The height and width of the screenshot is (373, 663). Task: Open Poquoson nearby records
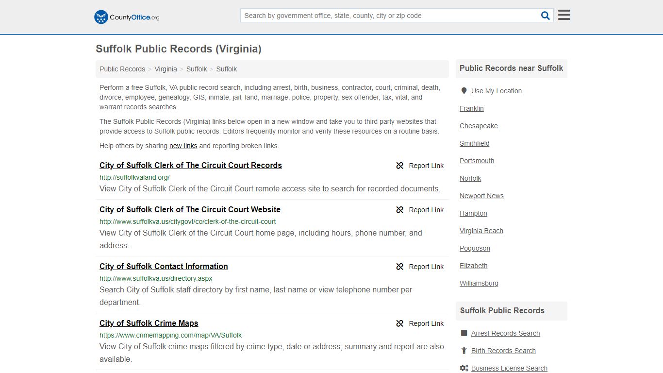point(475,248)
